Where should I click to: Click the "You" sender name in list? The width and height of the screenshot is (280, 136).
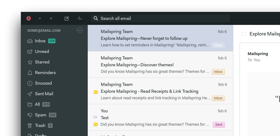coord(104,111)
